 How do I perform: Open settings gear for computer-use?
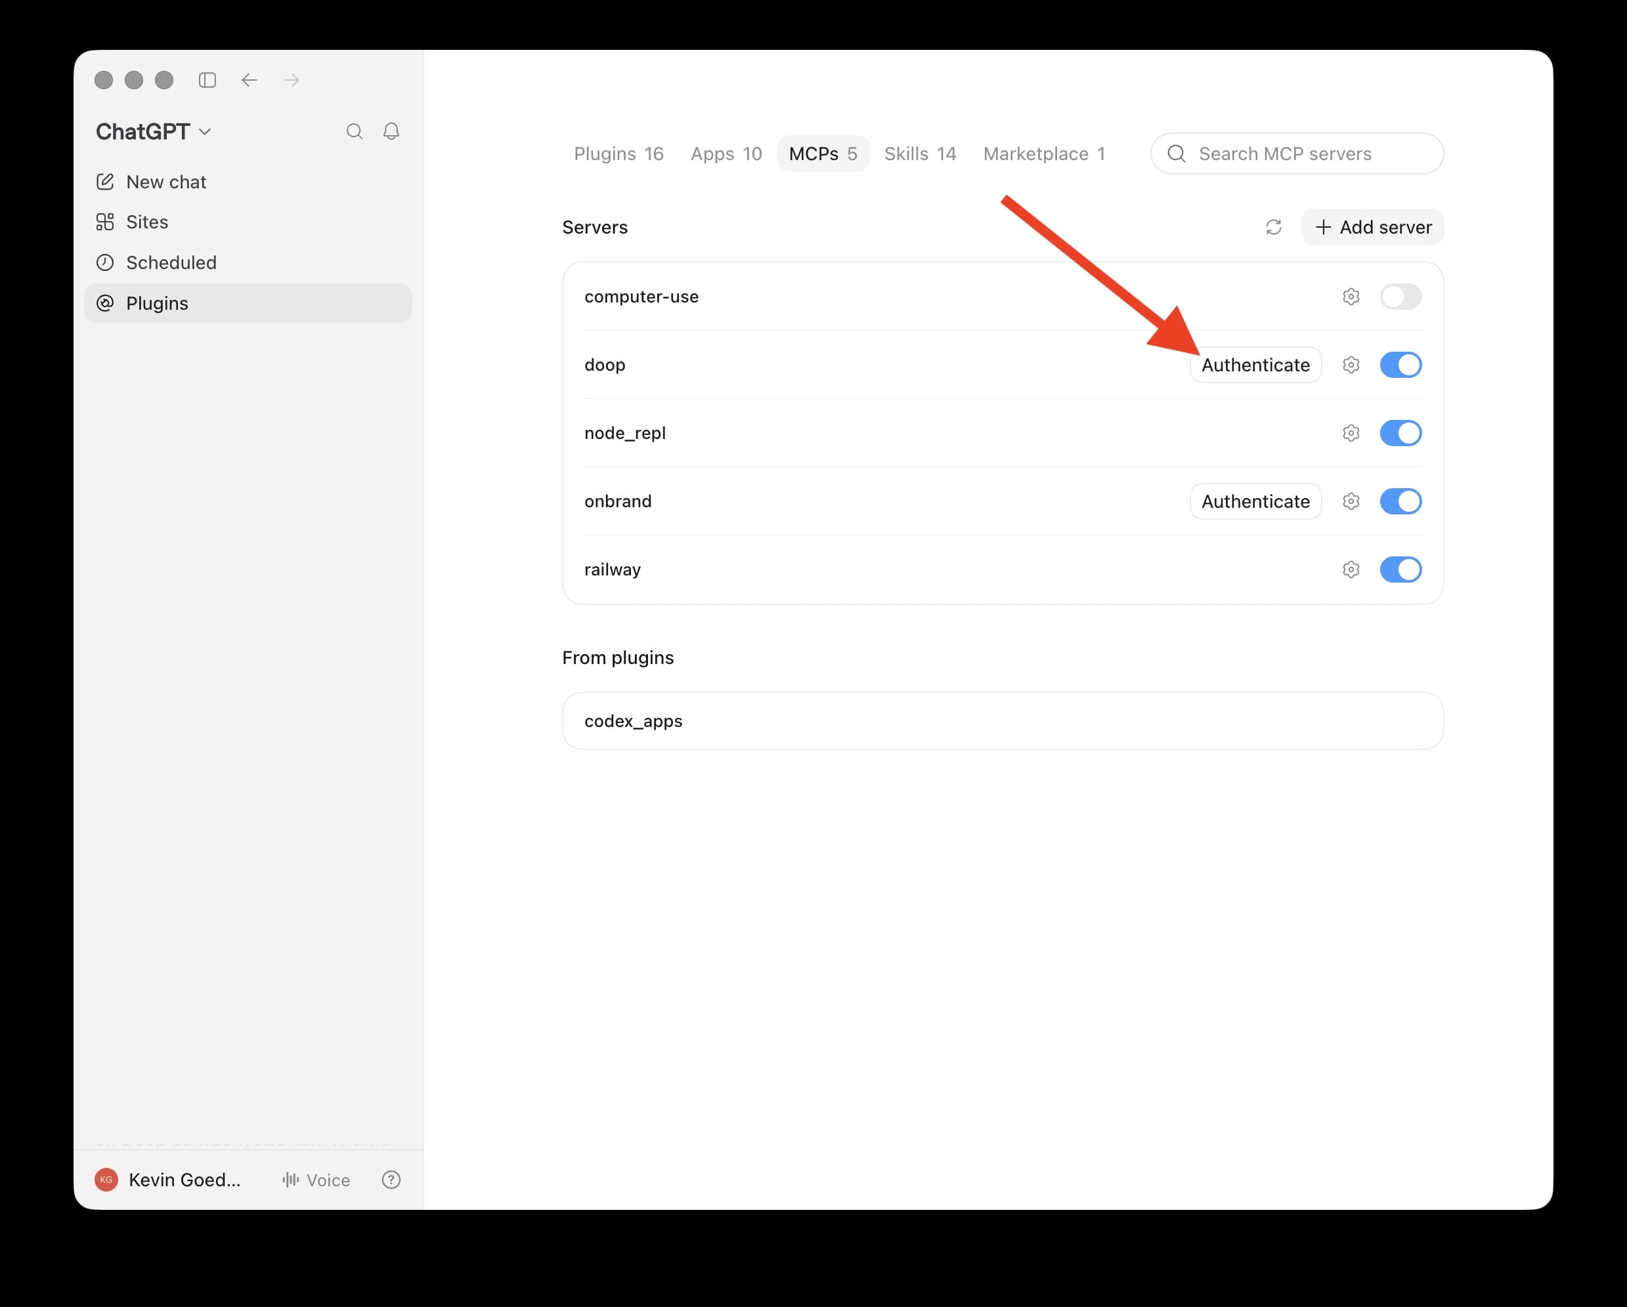pos(1351,297)
